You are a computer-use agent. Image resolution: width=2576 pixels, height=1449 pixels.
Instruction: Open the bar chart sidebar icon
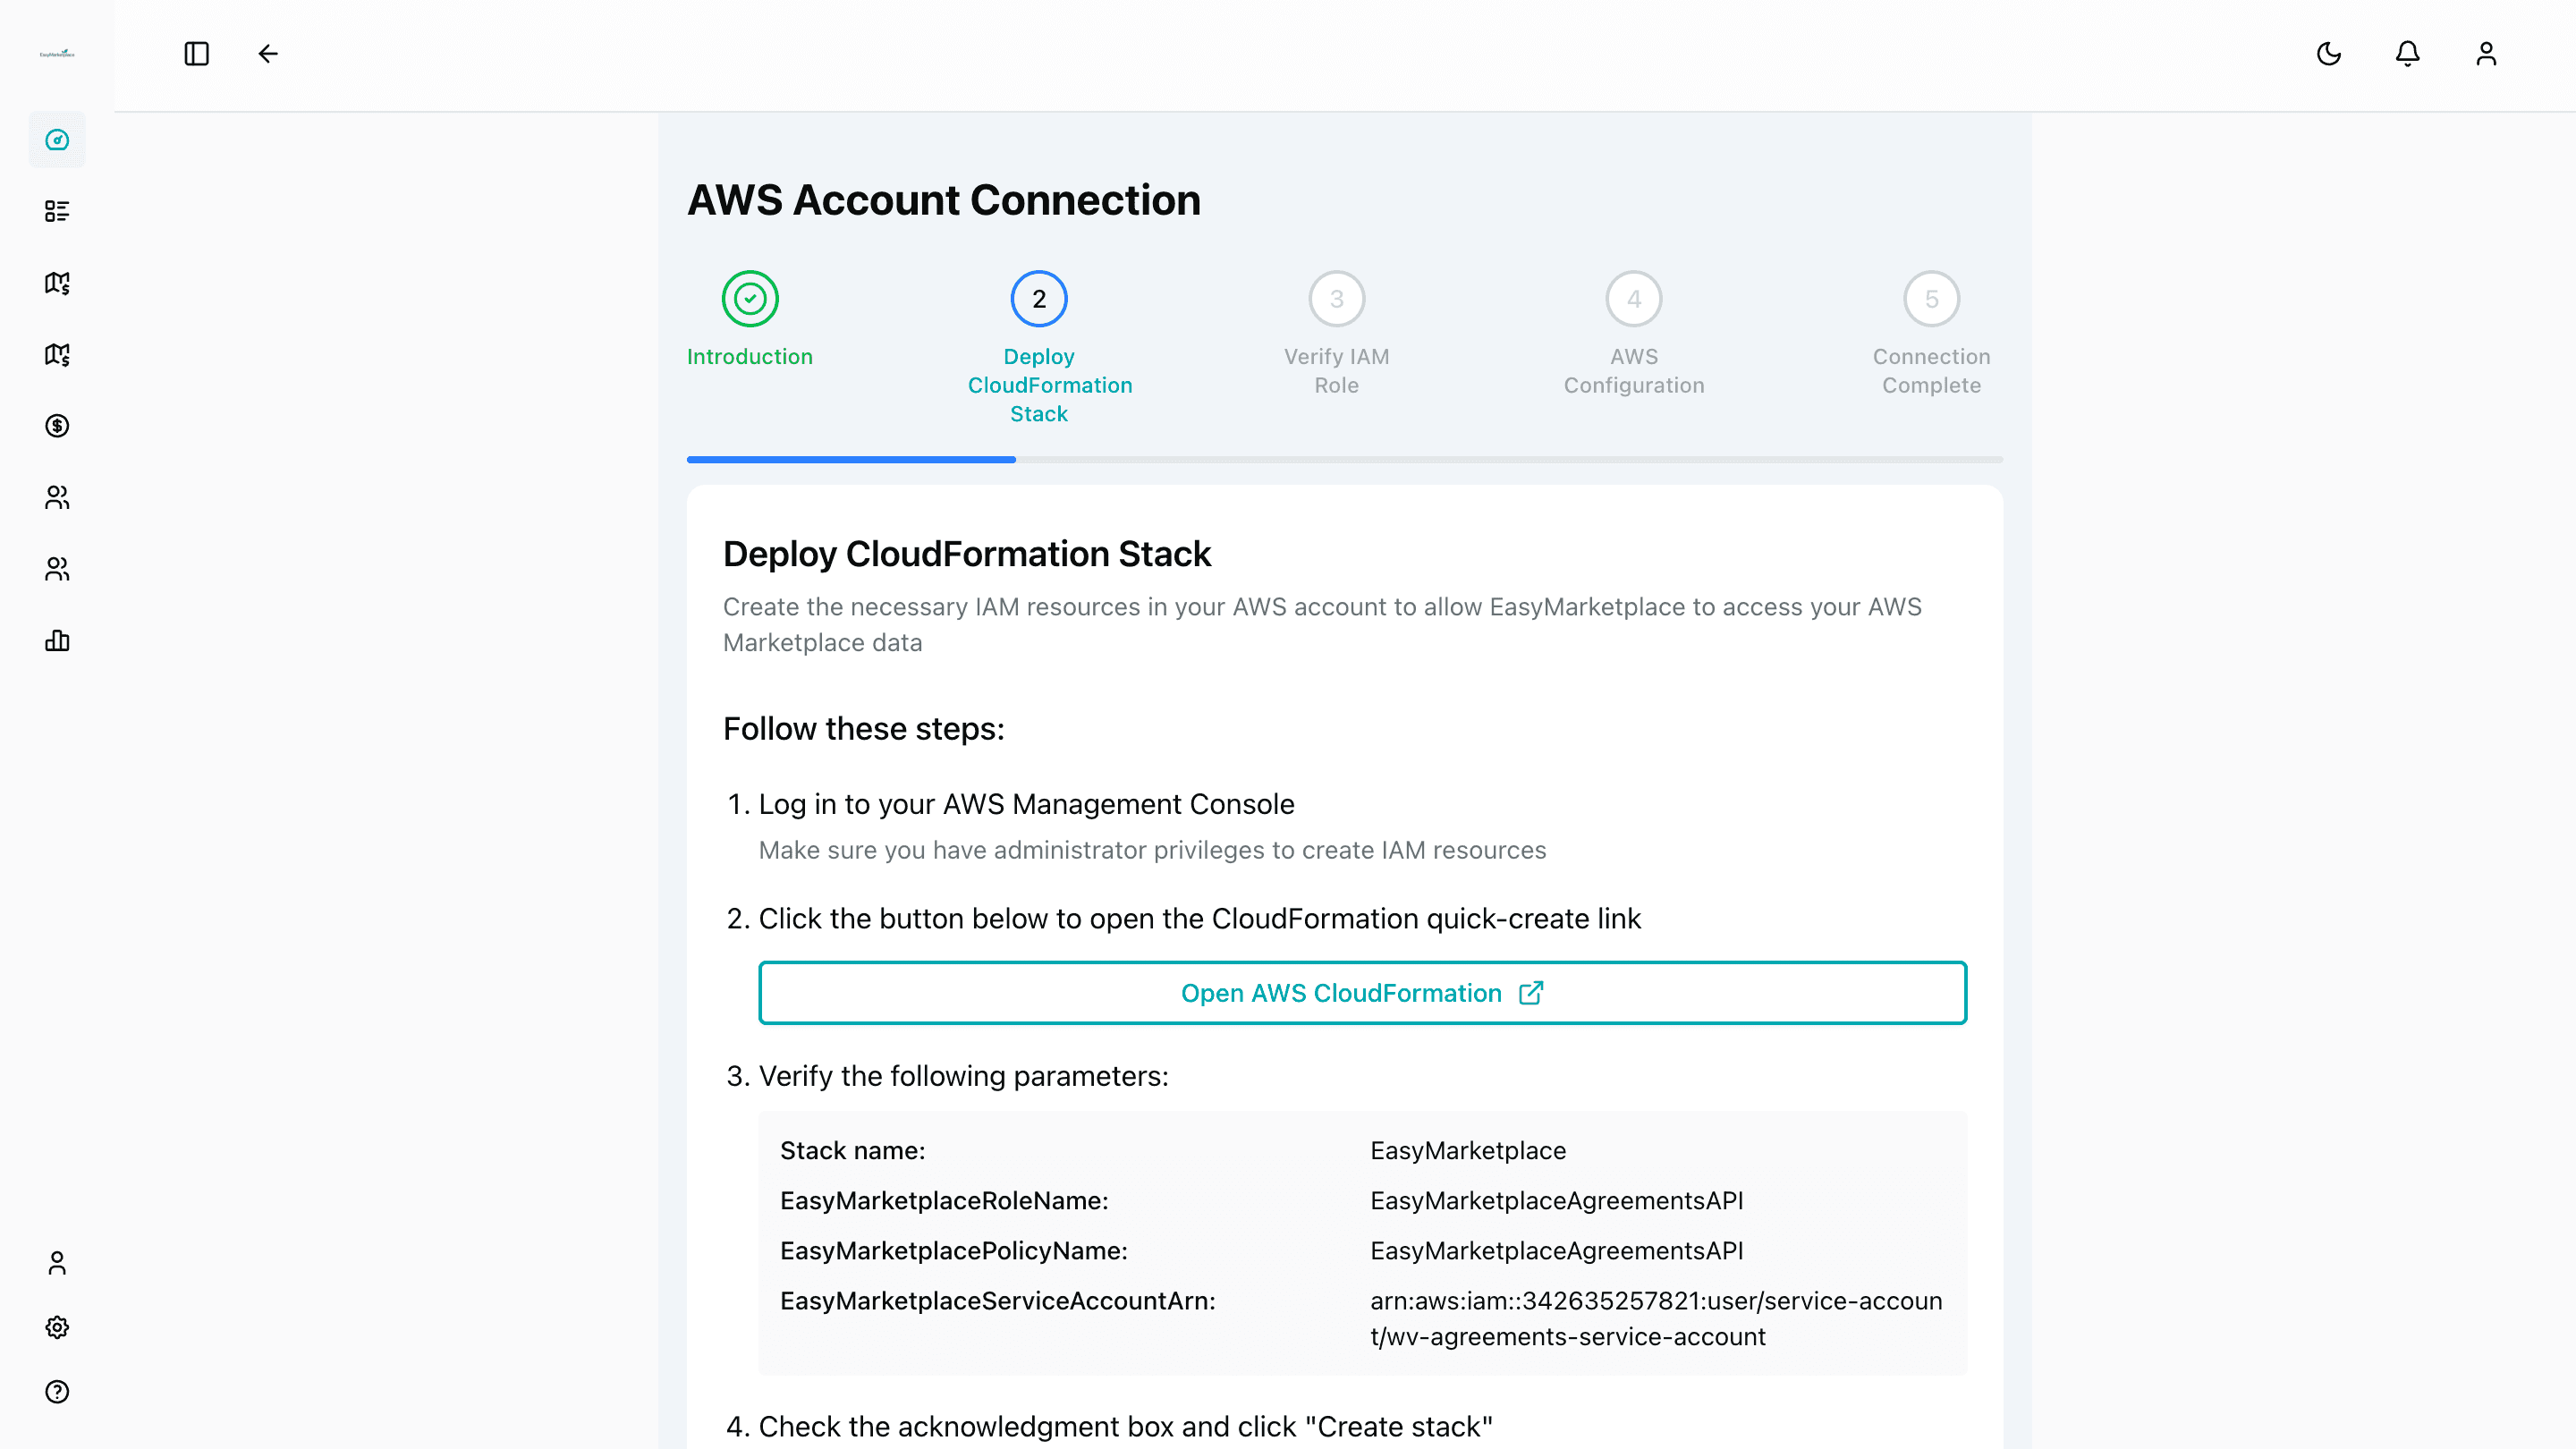pos(57,641)
